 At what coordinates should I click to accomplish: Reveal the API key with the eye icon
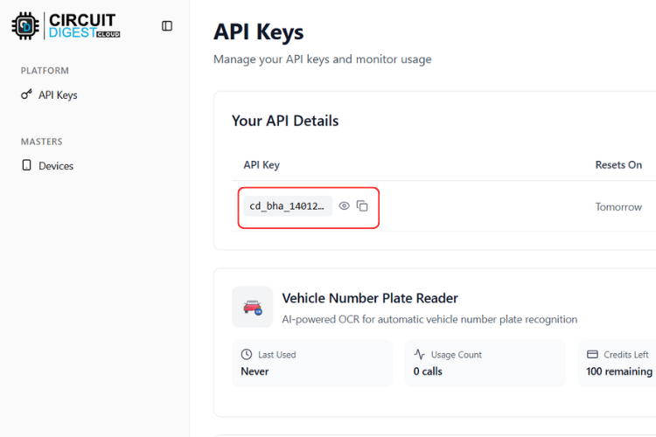[x=345, y=206]
